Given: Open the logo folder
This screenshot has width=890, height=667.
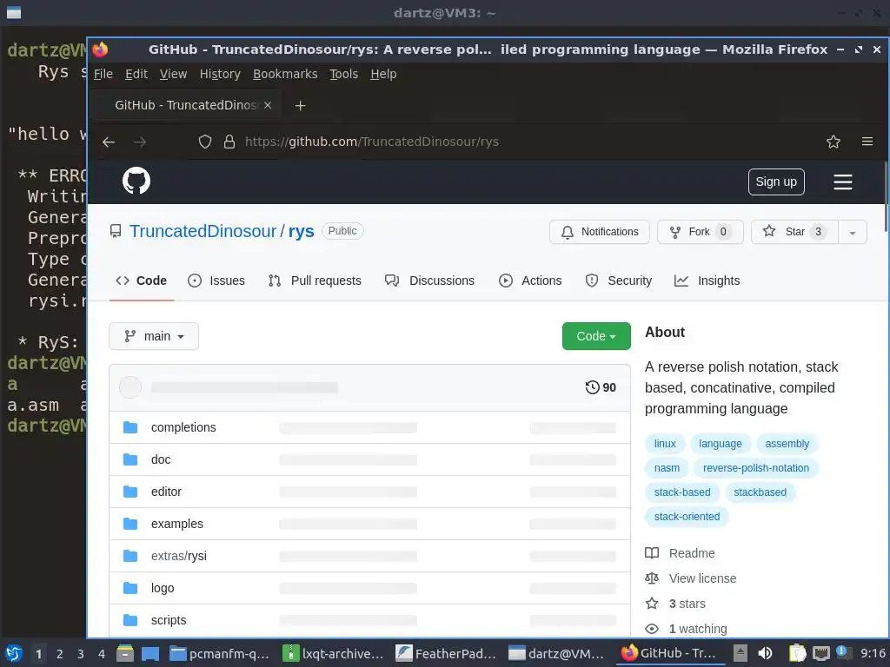Looking at the screenshot, I should coord(163,588).
